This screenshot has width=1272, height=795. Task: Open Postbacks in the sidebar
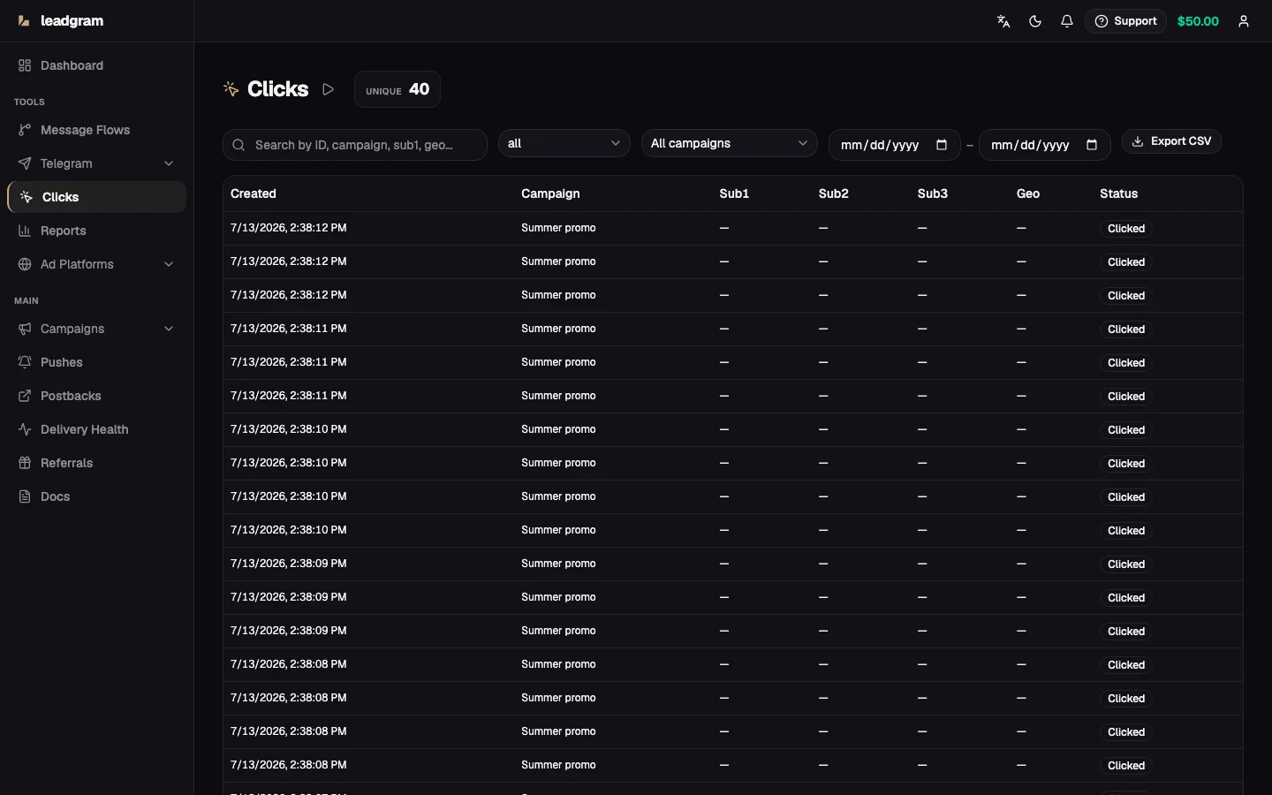[97, 396]
